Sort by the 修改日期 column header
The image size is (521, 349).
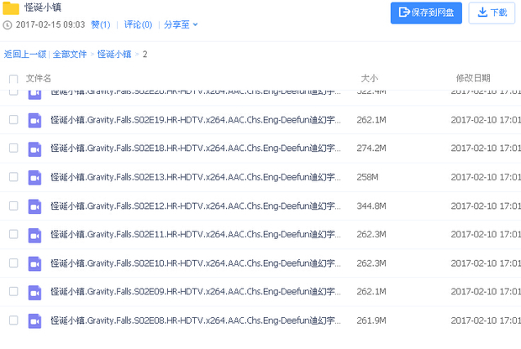coord(473,78)
